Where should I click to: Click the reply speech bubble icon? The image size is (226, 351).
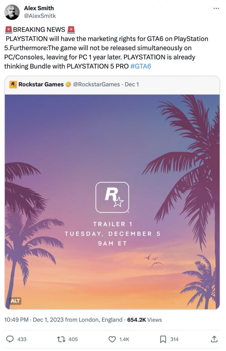[x=10, y=339]
